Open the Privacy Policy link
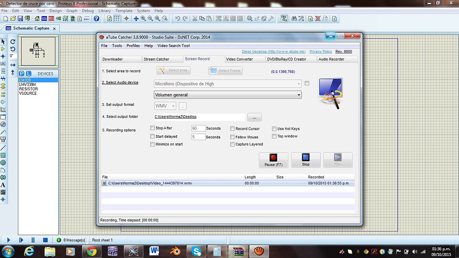The image size is (459, 258). tap(321, 52)
